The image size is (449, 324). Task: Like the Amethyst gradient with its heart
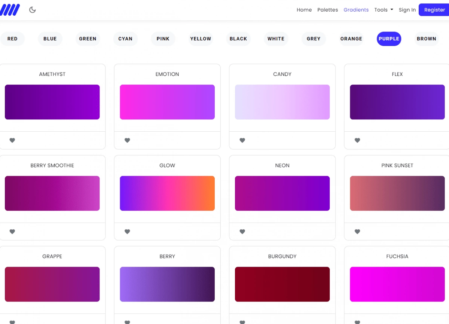point(12,140)
